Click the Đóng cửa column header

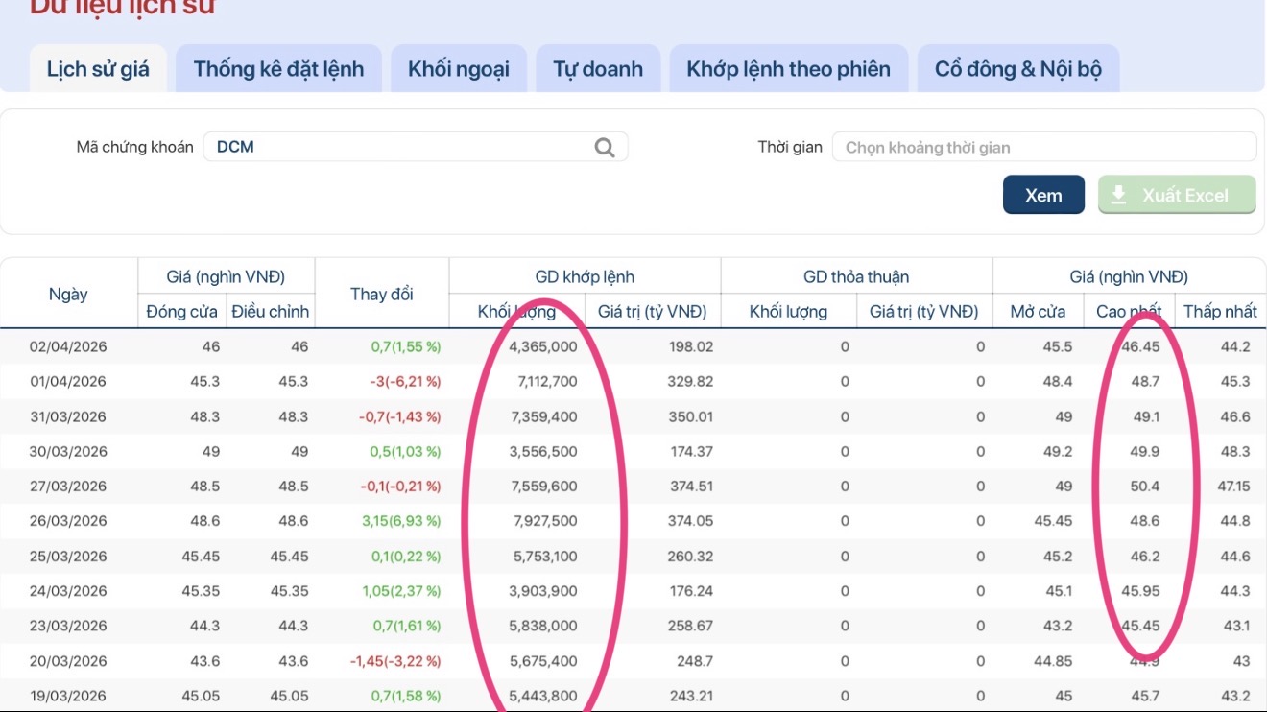point(181,311)
